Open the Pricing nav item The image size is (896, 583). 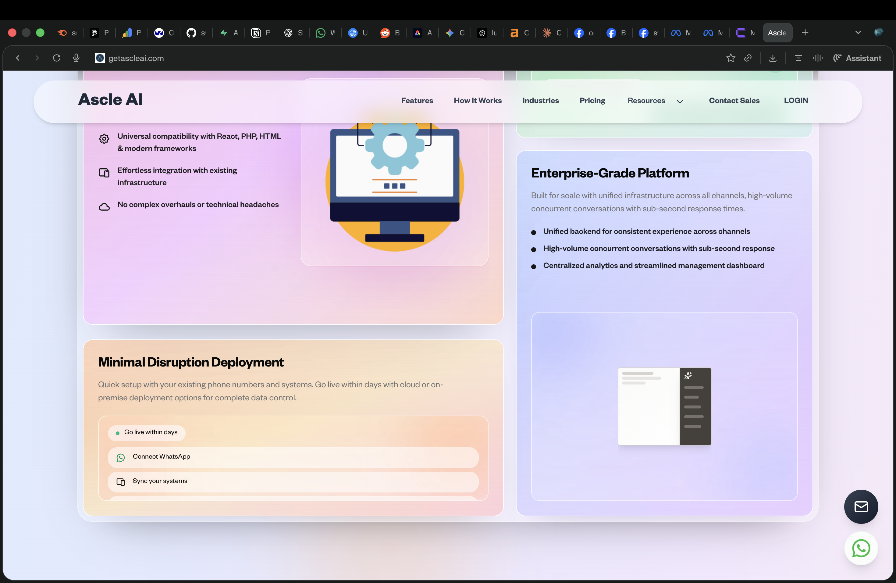click(x=592, y=101)
